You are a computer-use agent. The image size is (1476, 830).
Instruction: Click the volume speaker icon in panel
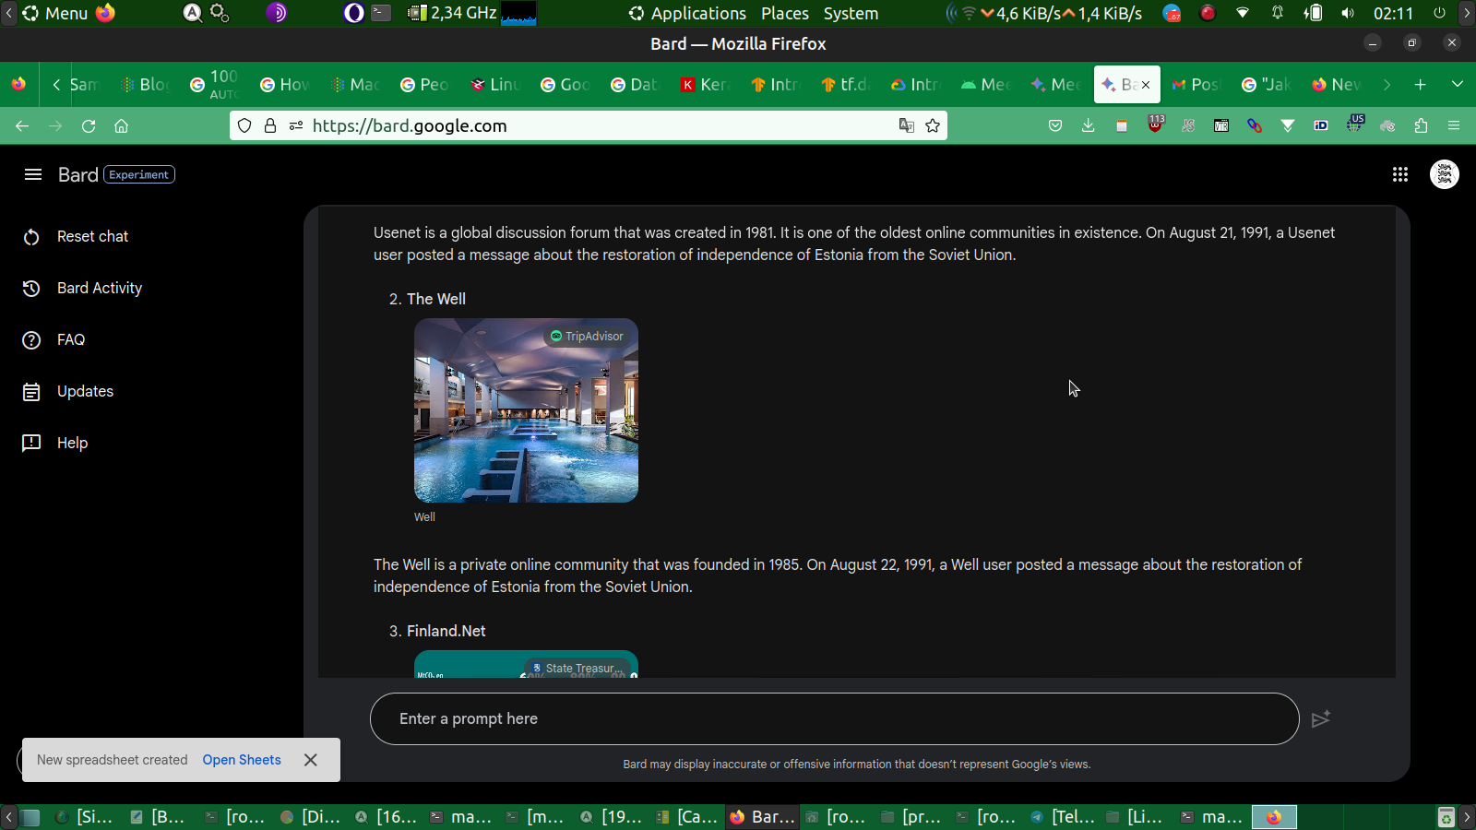pyautogui.click(x=1348, y=14)
